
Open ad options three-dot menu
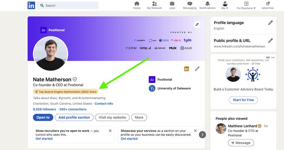click(x=273, y=57)
